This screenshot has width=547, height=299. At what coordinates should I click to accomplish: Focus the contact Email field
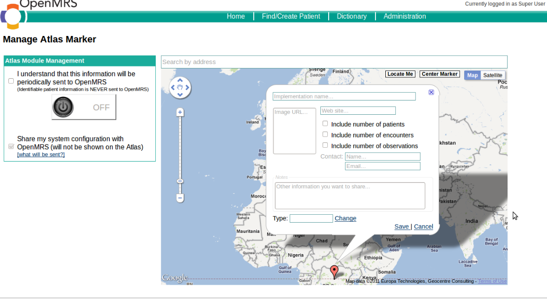tap(383, 166)
